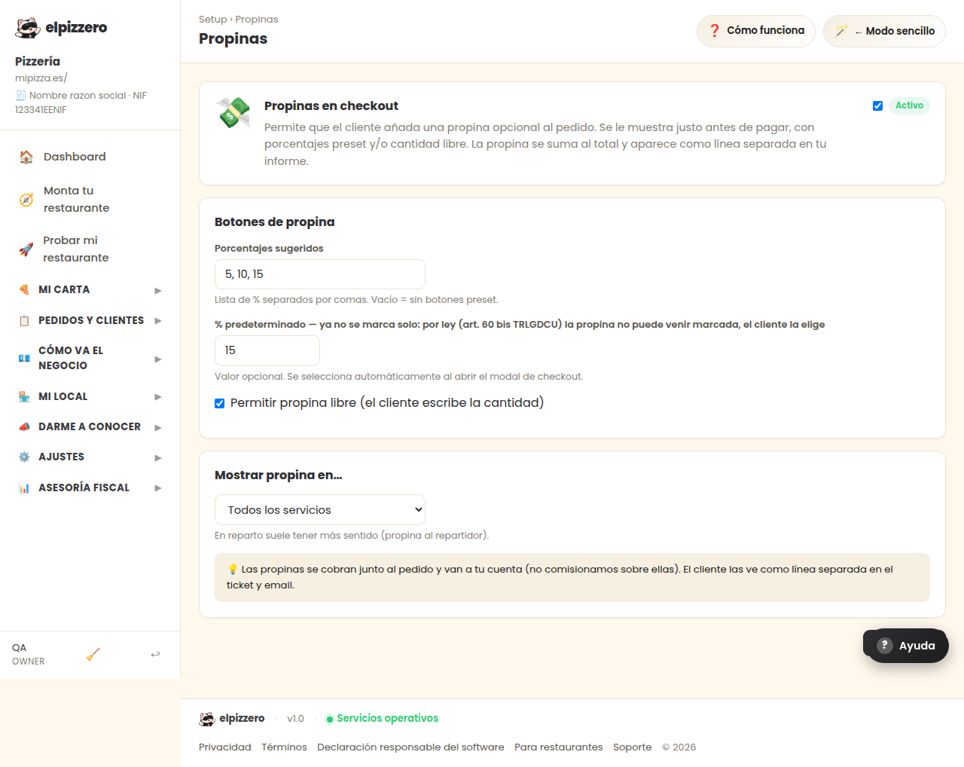Open the AJUSTES menu item

click(x=90, y=457)
